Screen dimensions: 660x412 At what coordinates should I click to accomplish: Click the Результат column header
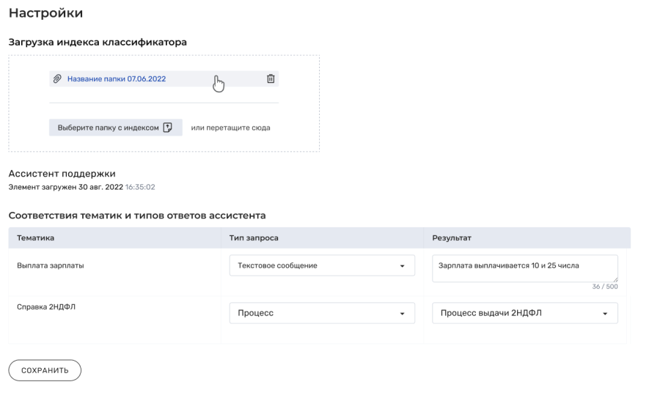pyautogui.click(x=452, y=238)
